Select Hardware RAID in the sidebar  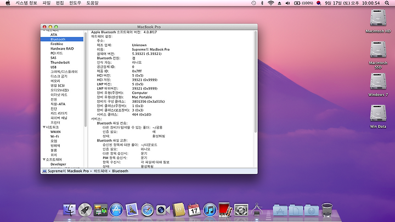[62, 48]
